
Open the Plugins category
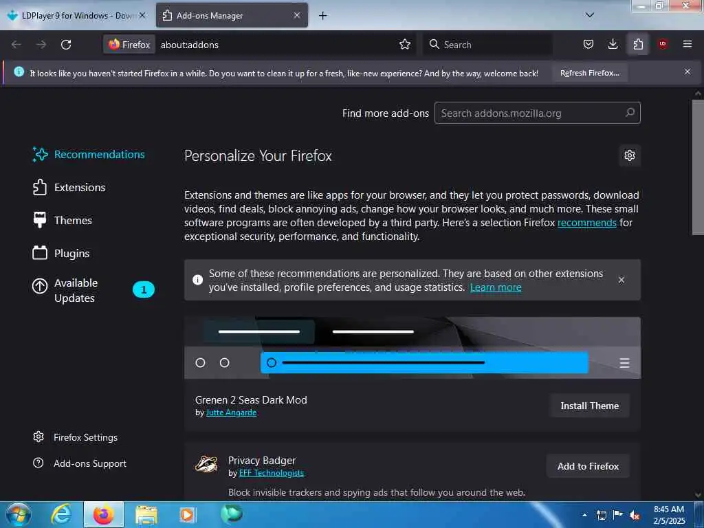(x=61, y=253)
